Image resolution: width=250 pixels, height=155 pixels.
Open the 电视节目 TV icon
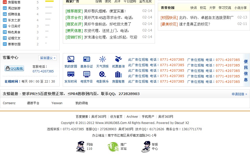click(x=86, y=74)
